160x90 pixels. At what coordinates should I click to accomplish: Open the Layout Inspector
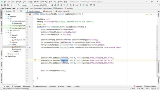[150, 86]
